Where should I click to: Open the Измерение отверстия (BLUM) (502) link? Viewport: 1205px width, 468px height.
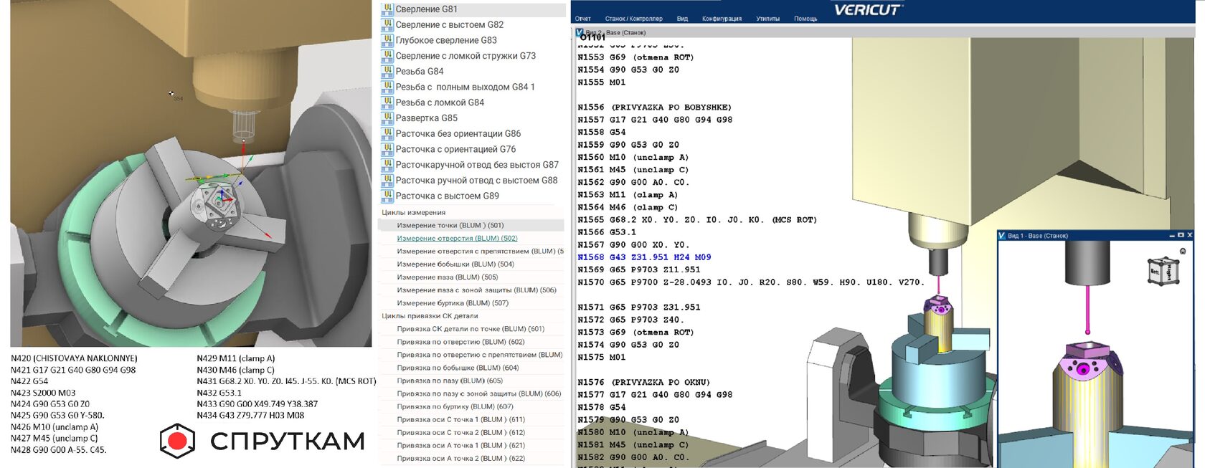click(x=457, y=238)
